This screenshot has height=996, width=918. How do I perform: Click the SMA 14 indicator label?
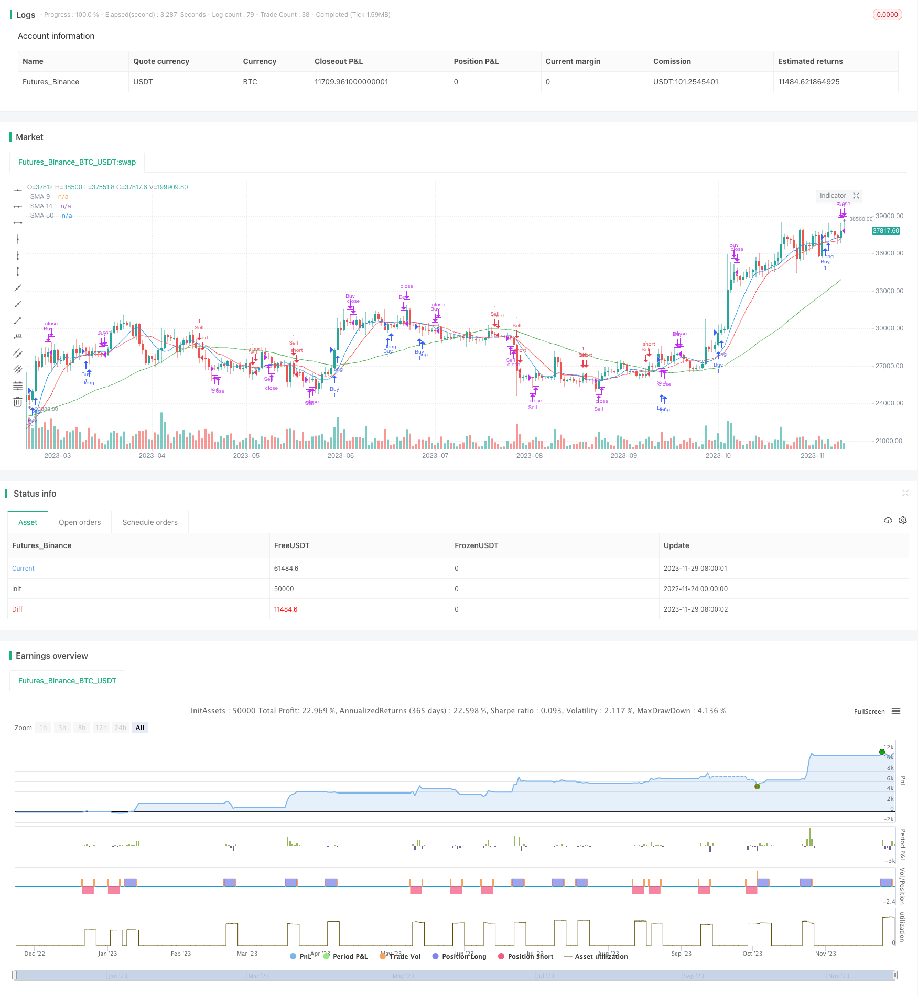(41, 206)
